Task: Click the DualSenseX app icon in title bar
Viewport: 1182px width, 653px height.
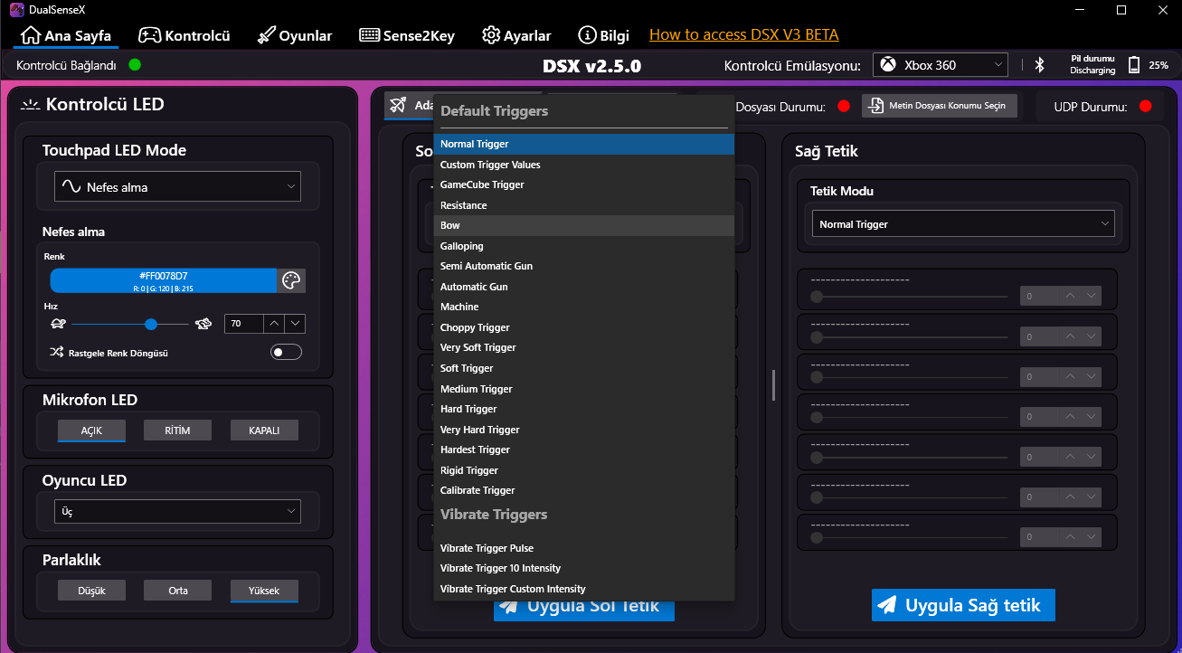Action: coord(16,10)
